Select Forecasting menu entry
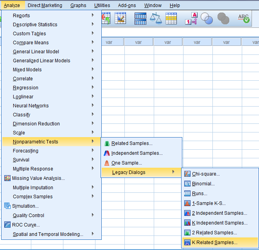Viewport: 259px width, 250px height. [x=51, y=151]
